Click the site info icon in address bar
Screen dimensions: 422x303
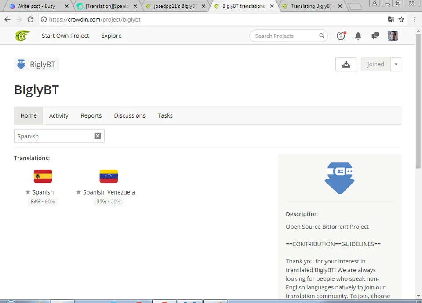44,19
